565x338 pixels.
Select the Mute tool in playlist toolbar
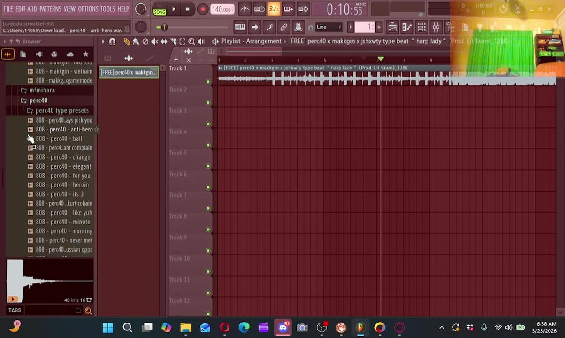click(155, 42)
